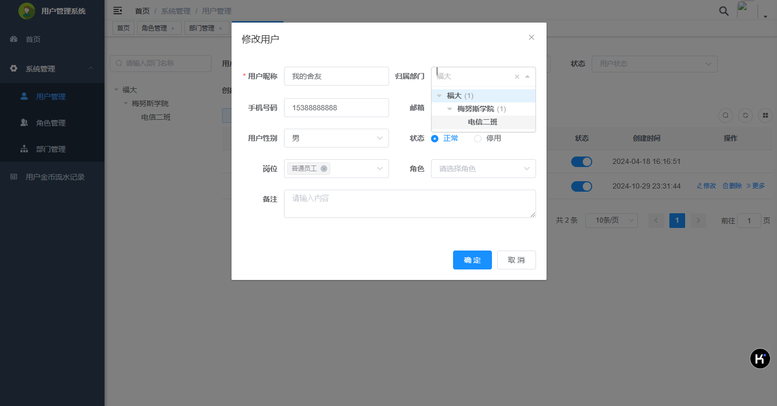Switch to the 首页 page tab
777x406 pixels.
coord(123,28)
